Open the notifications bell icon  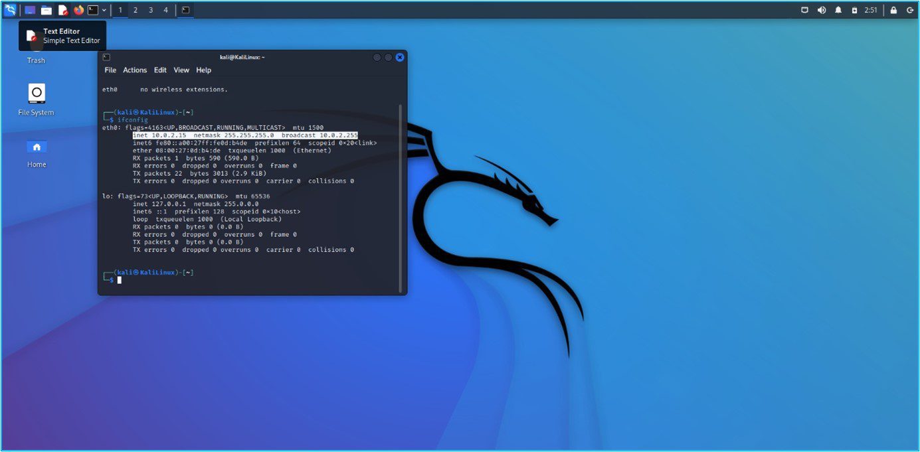click(838, 10)
